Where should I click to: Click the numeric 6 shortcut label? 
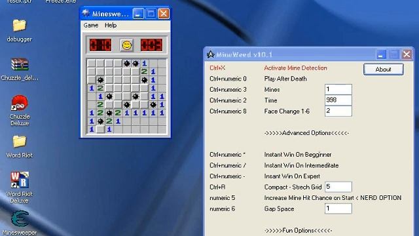pyautogui.click(x=223, y=208)
